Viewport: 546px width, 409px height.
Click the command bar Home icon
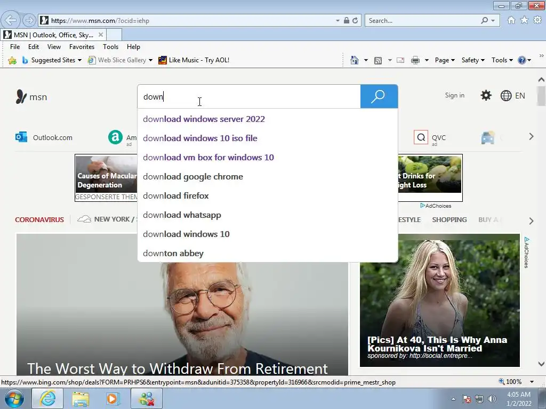tap(354, 60)
